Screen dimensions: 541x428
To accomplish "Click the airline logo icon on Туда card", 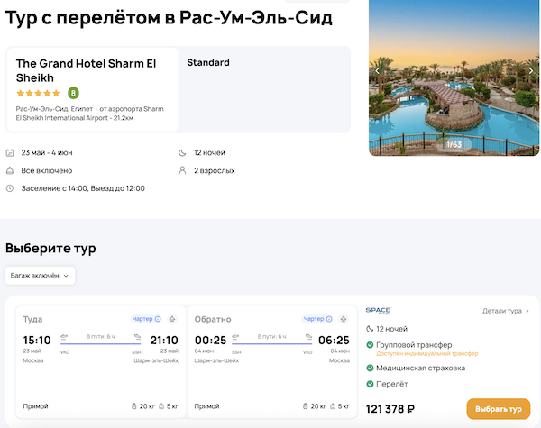I will (172, 319).
